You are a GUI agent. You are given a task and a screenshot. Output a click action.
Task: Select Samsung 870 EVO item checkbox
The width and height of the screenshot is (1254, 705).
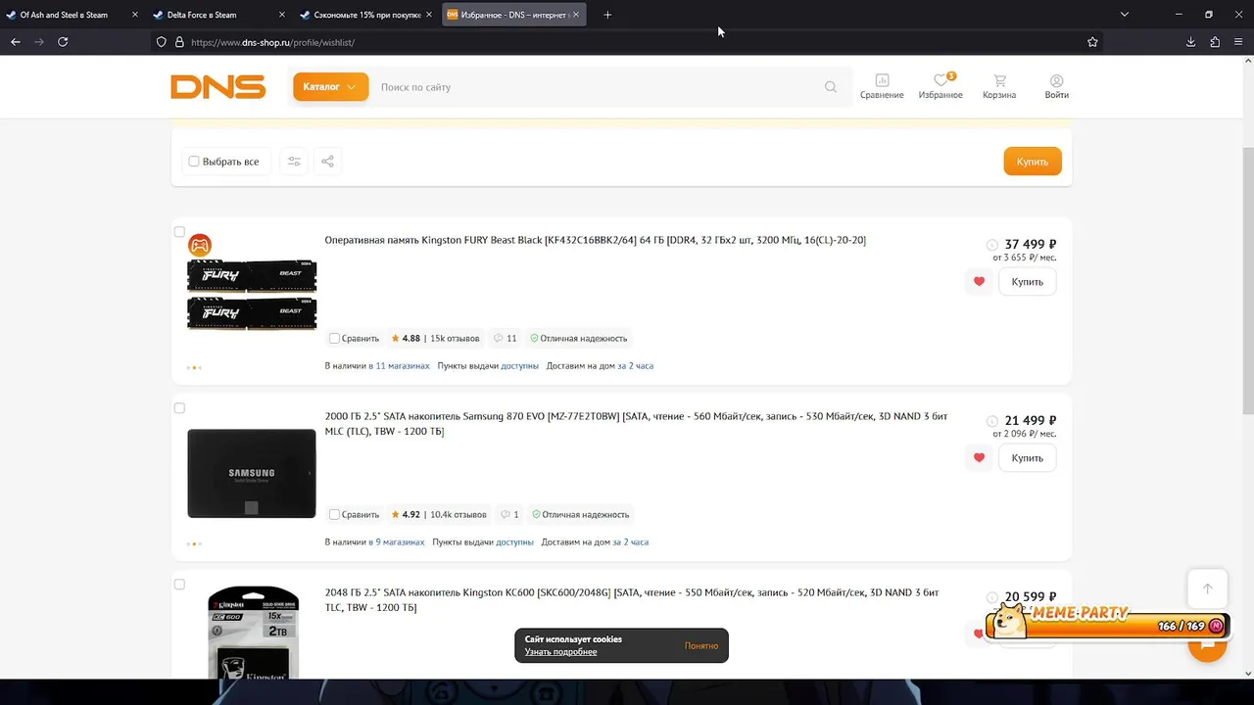[179, 408]
